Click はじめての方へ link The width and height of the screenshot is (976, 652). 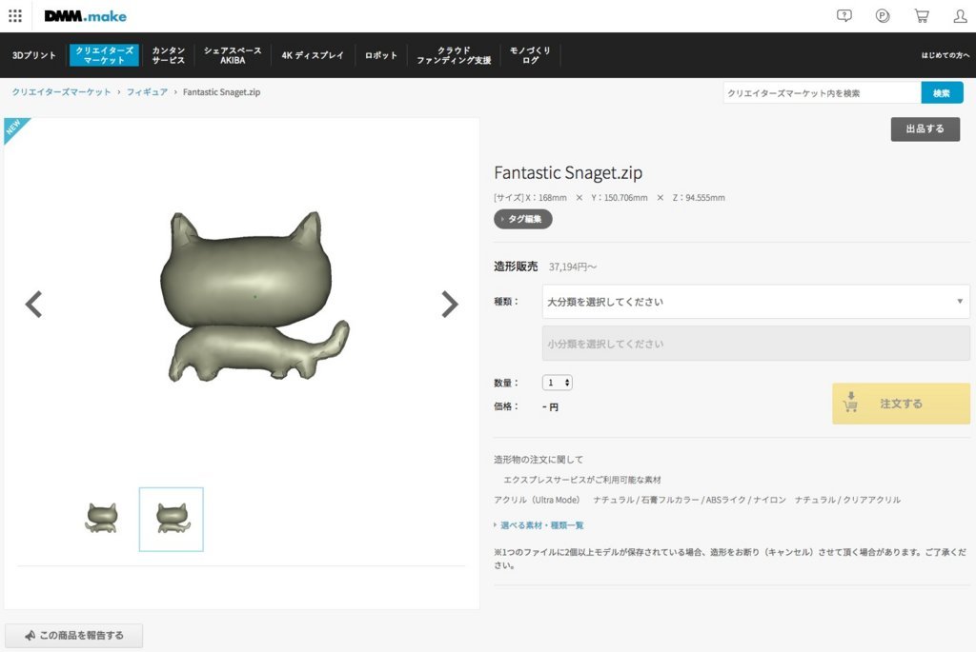945,55
